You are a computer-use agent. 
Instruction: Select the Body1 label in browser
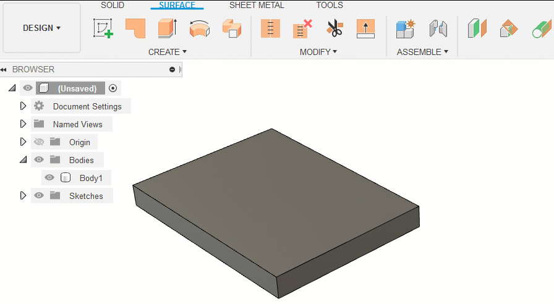coord(91,178)
